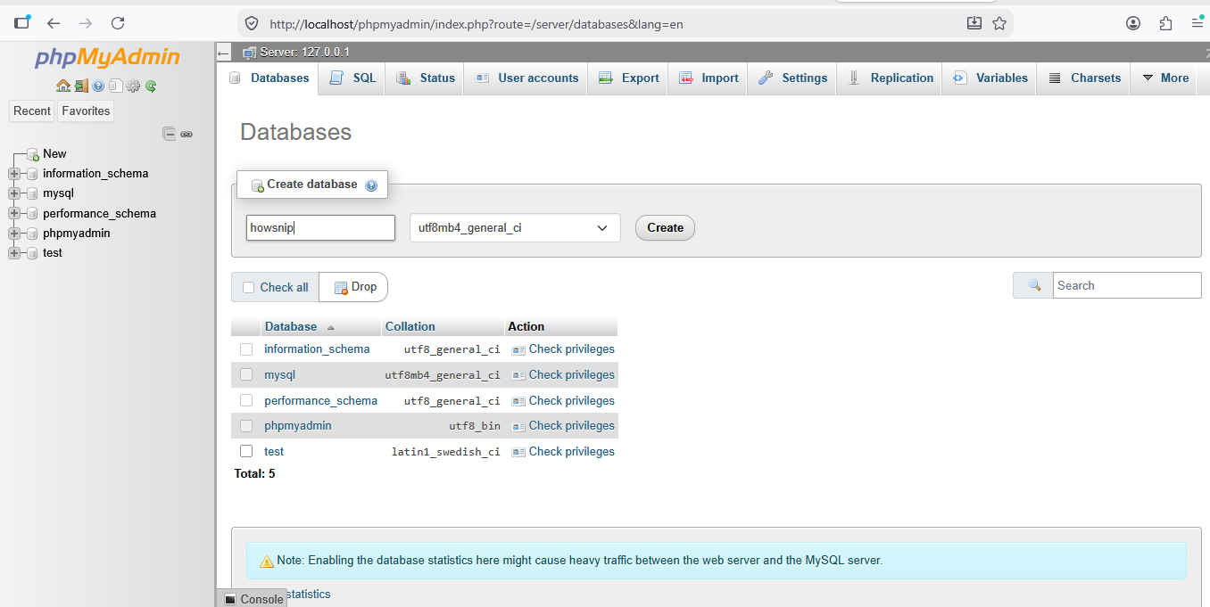The height and width of the screenshot is (607, 1210).
Task: Click the log out door icon
Action: coord(81,86)
